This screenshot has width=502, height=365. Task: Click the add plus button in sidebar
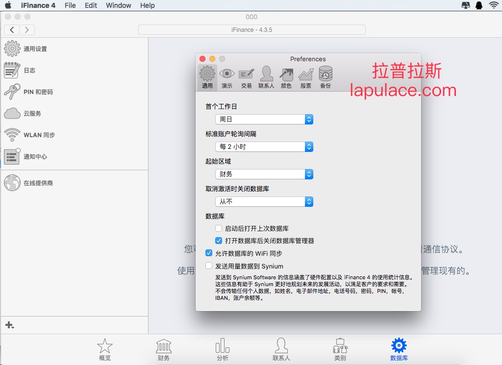pos(9,325)
